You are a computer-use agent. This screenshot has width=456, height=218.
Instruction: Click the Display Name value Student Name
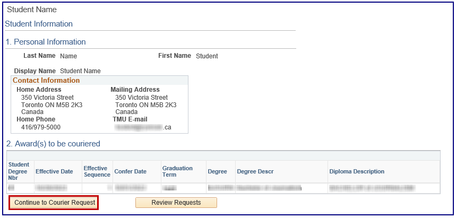80,71
